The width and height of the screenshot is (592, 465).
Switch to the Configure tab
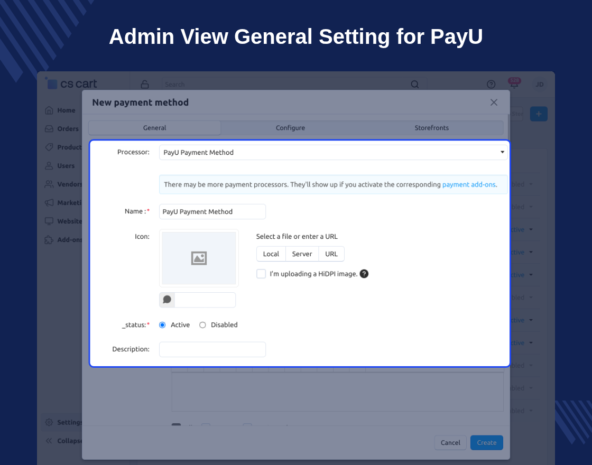click(x=290, y=128)
